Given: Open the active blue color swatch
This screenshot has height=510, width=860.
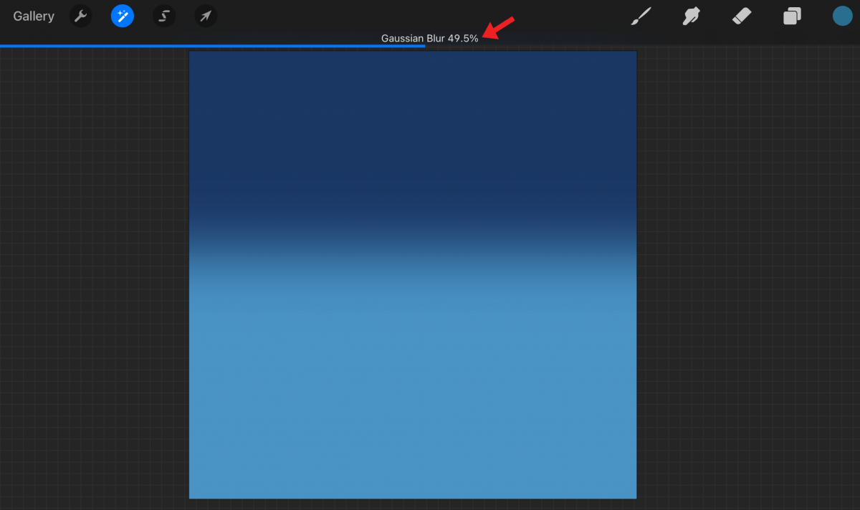Looking at the screenshot, I should (x=843, y=16).
